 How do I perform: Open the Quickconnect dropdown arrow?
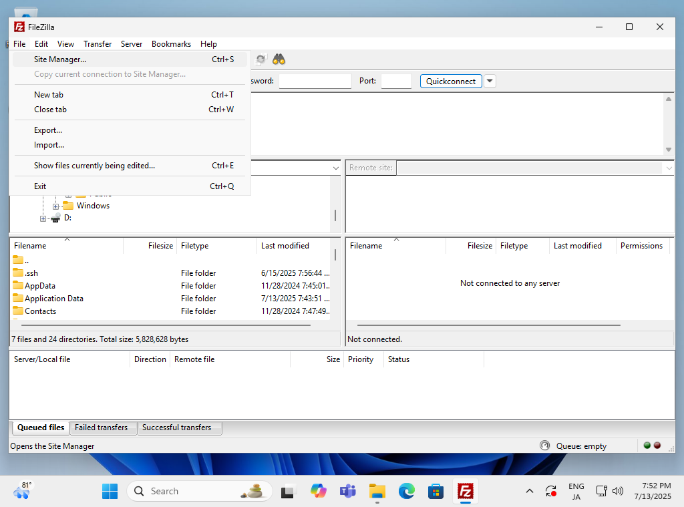pyautogui.click(x=490, y=81)
